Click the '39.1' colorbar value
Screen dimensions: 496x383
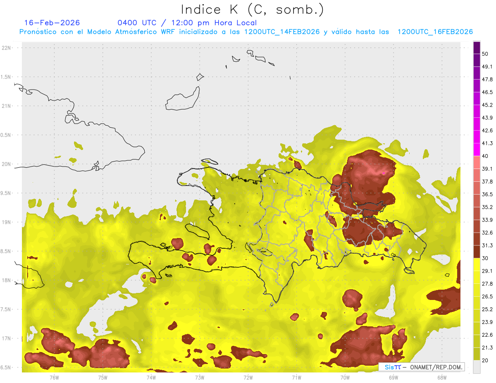(487, 169)
